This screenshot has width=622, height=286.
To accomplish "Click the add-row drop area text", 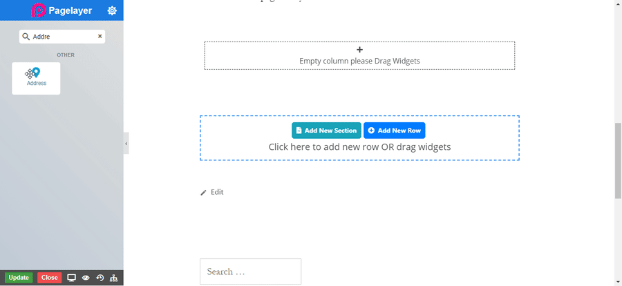I will click(359, 147).
